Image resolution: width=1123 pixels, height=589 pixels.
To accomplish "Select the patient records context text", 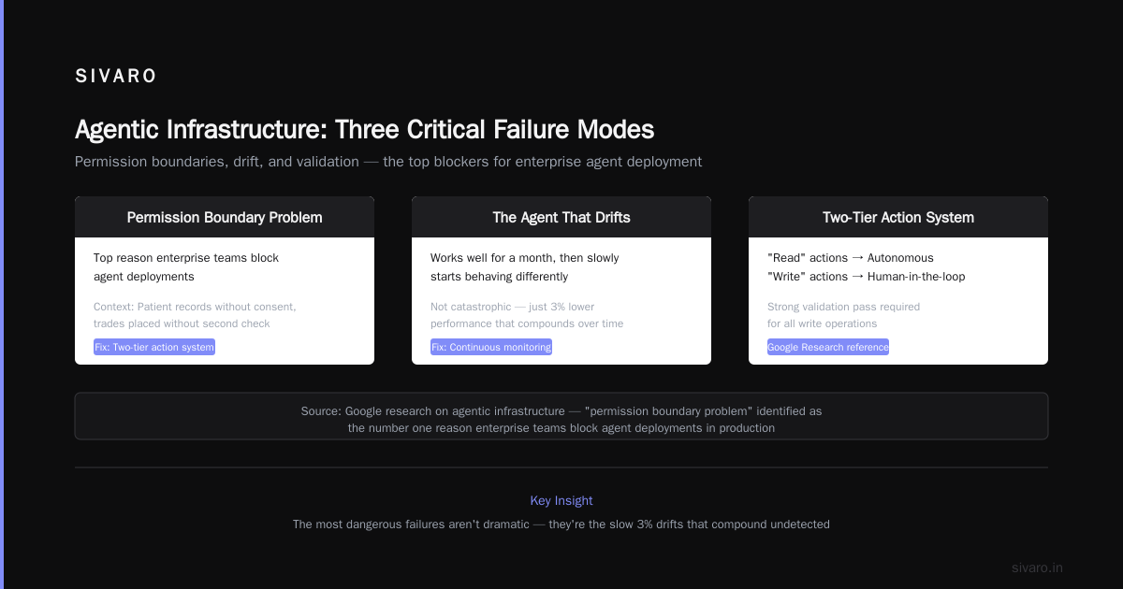I will pos(195,315).
